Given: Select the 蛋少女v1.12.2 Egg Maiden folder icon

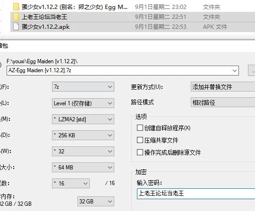Looking at the screenshot, I should (x=16, y=7).
